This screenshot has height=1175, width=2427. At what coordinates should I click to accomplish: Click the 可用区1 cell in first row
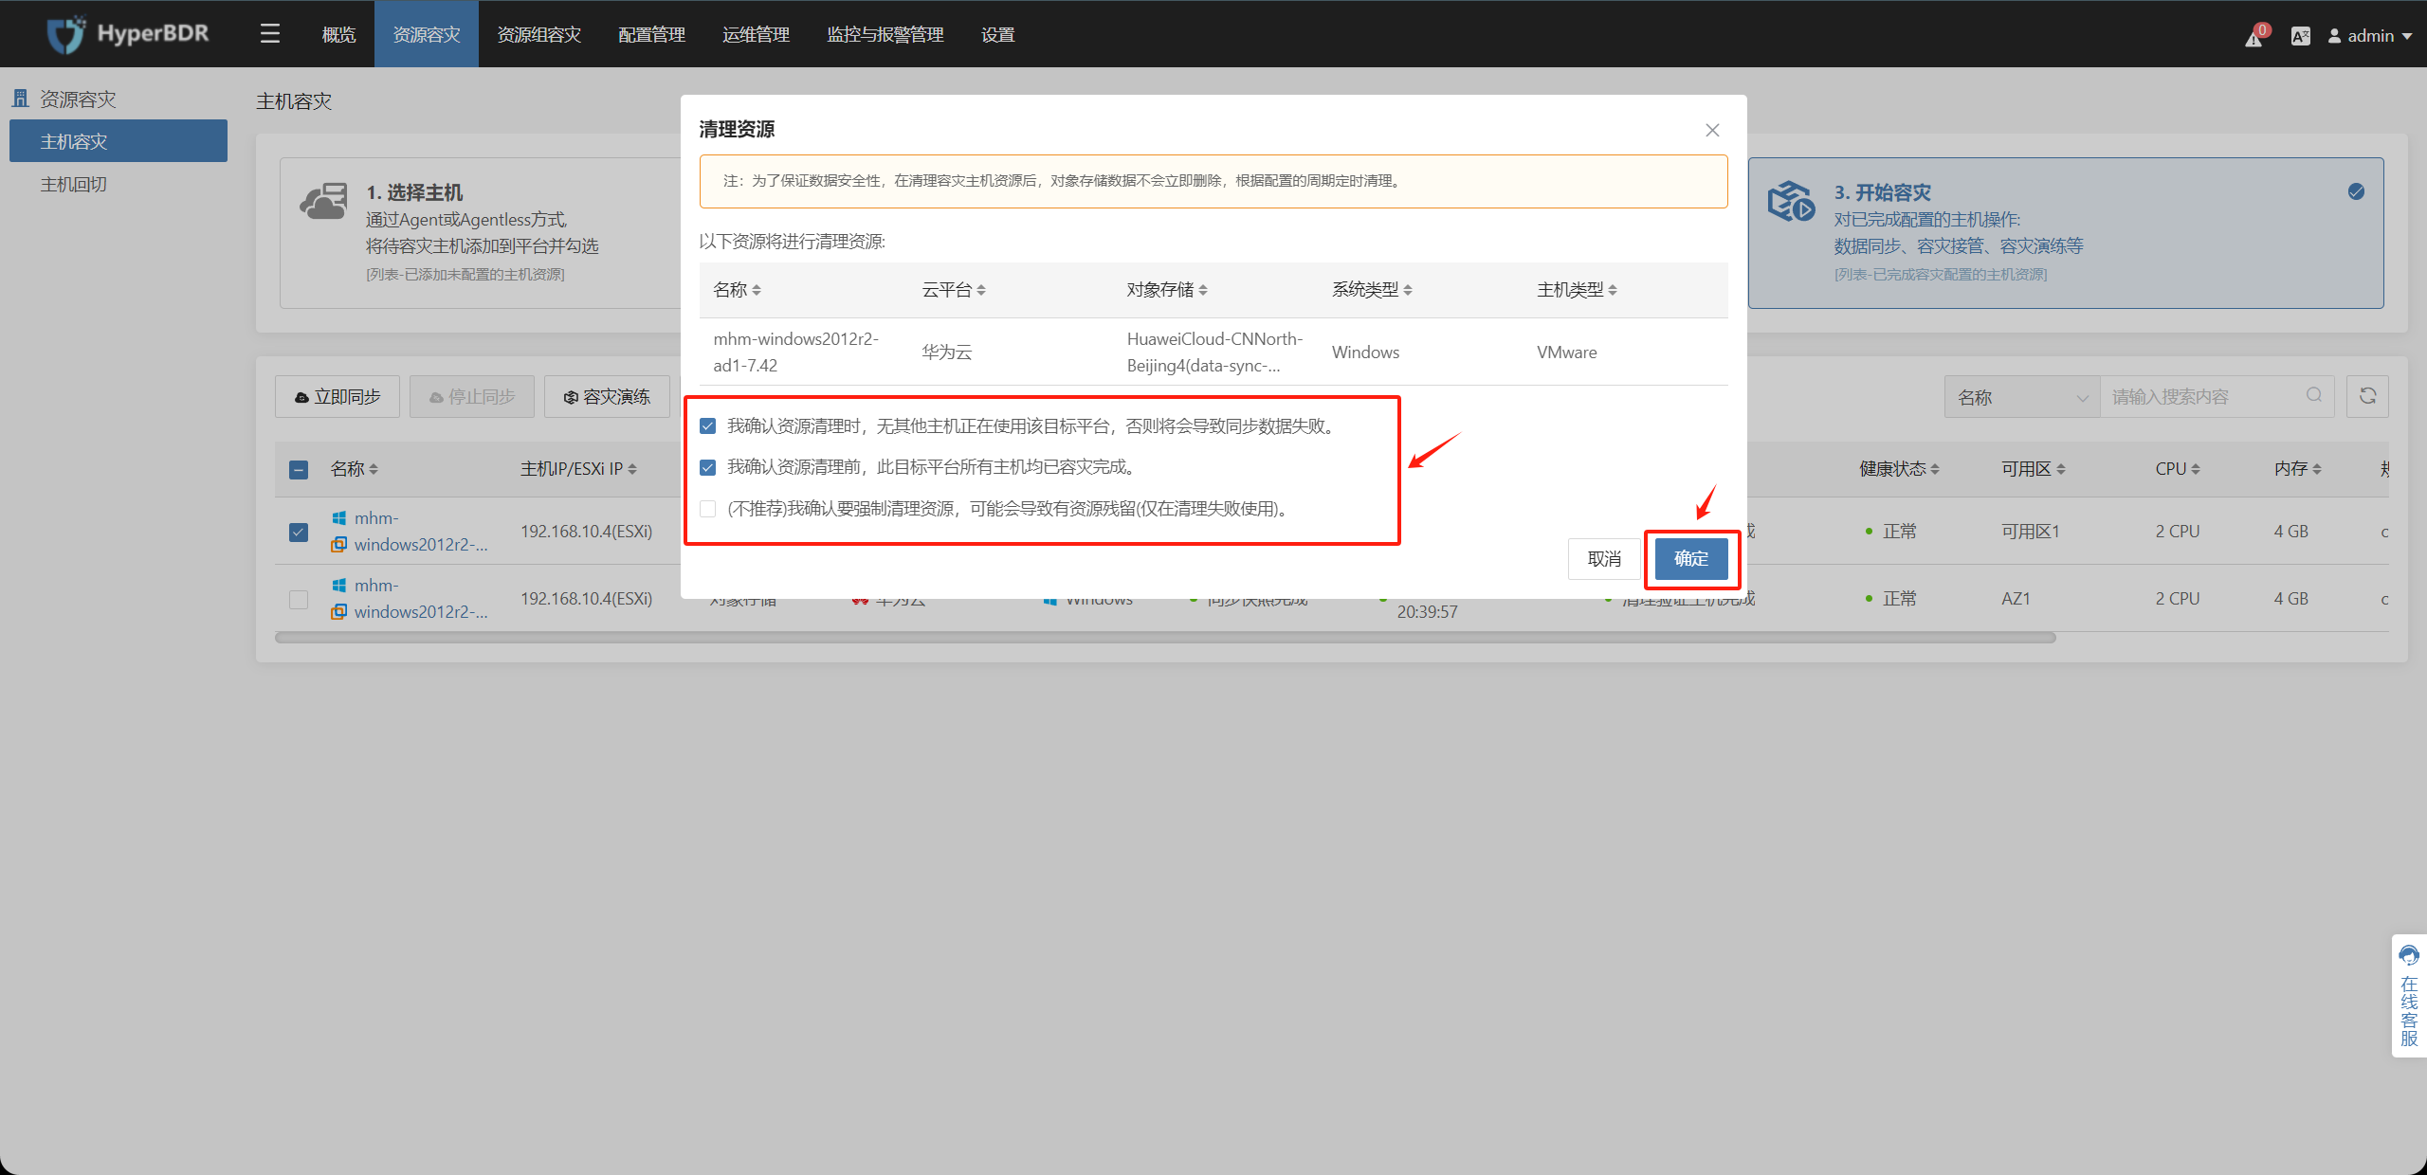click(2030, 532)
